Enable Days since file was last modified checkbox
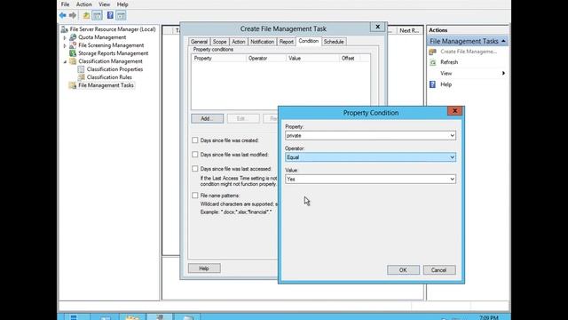Image resolution: width=568 pixels, height=320 pixels. click(x=195, y=155)
